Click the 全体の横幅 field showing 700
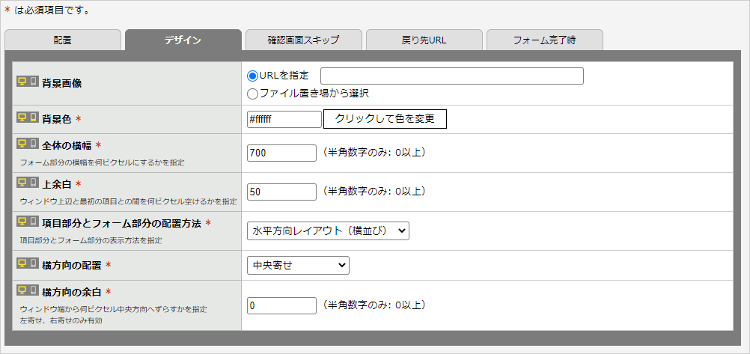 (281, 153)
